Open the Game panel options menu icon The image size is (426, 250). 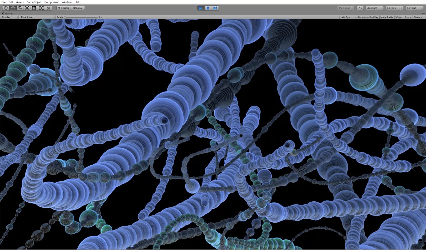click(423, 13)
